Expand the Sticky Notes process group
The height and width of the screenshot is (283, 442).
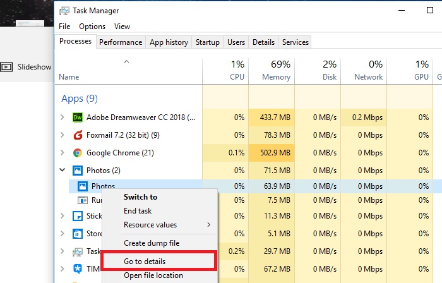63,216
